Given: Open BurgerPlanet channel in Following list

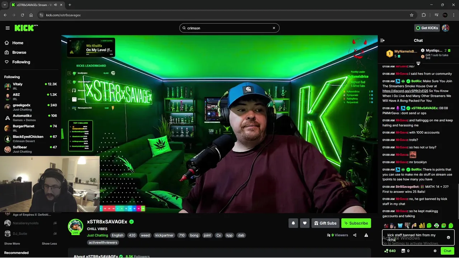Looking at the screenshot, I should [30, 128].
